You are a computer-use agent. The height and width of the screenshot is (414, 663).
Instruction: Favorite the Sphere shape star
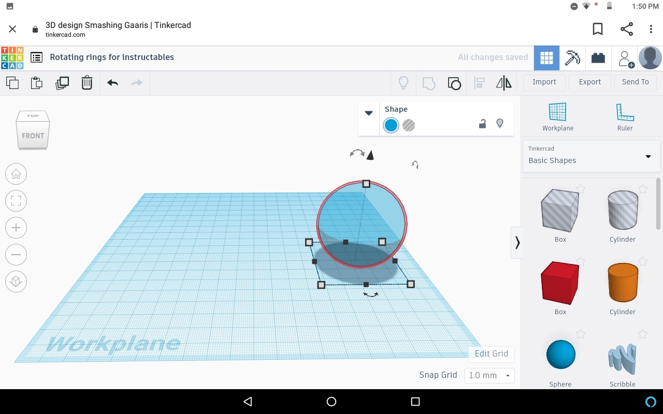pos(581,334)
